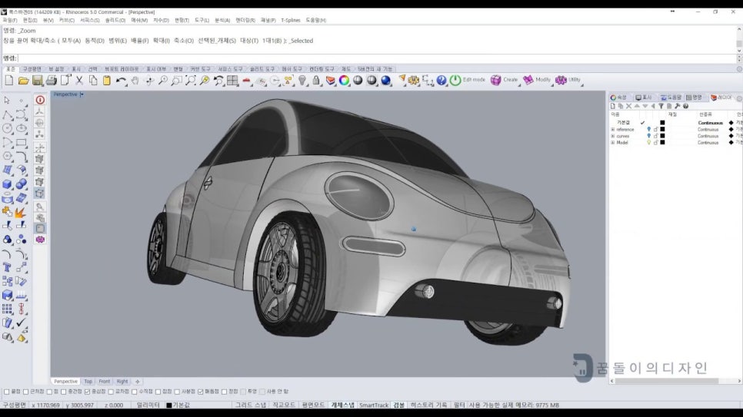Click the T-Splines Modify button

(x=537, y=80)
